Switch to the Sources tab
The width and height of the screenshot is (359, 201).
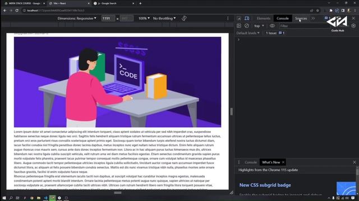301,18
